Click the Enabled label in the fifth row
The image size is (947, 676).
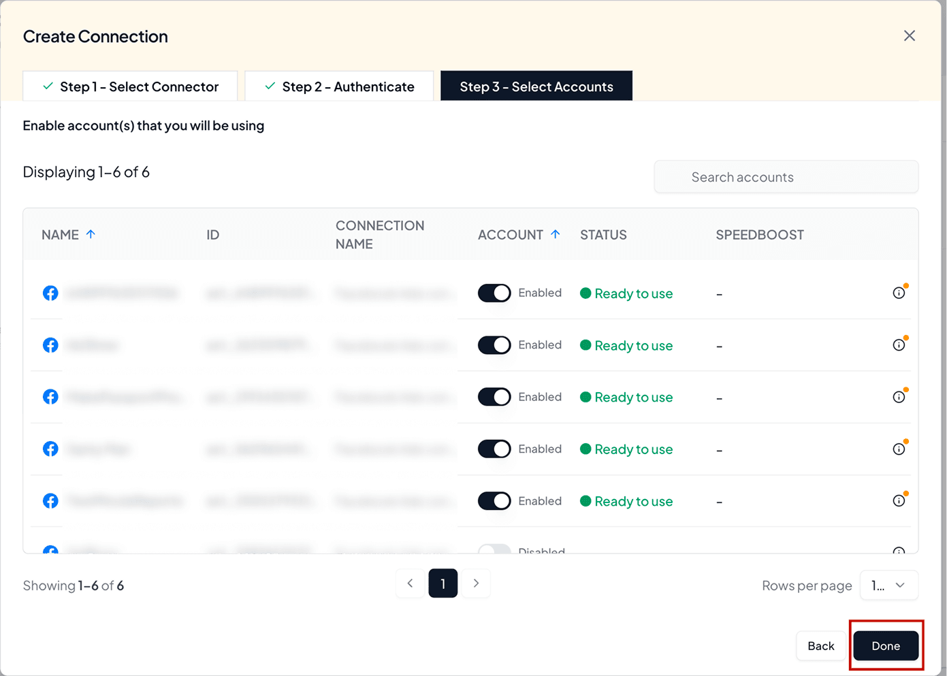[540, 501]
